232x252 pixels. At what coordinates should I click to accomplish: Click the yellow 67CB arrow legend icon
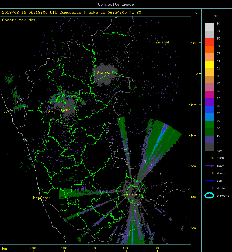click(x=209, y=158)
